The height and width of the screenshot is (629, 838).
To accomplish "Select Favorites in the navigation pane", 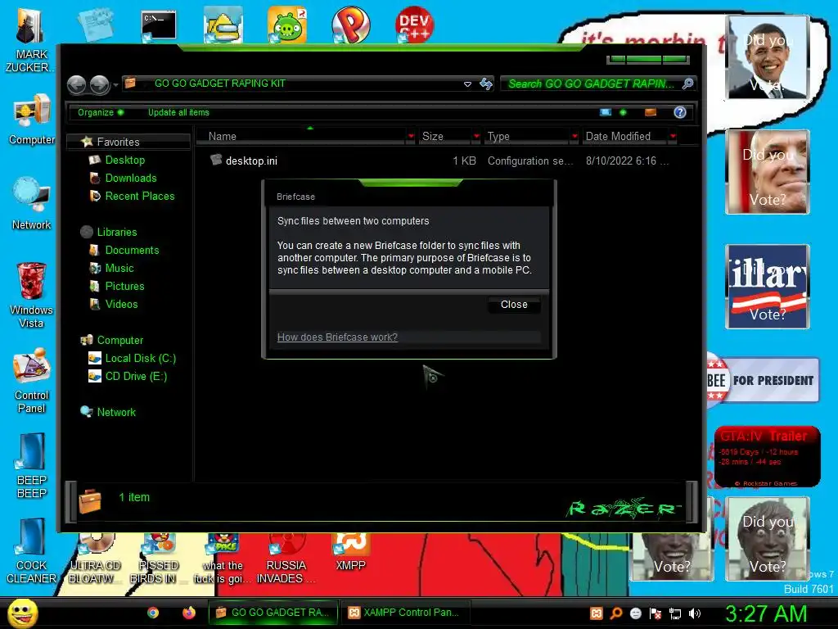I will pyautogui.click(x=118, y=142).
